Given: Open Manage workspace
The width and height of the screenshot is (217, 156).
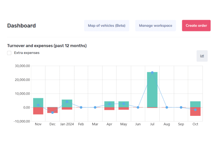Looking at the screenshot, I should (x=155, y=25).
